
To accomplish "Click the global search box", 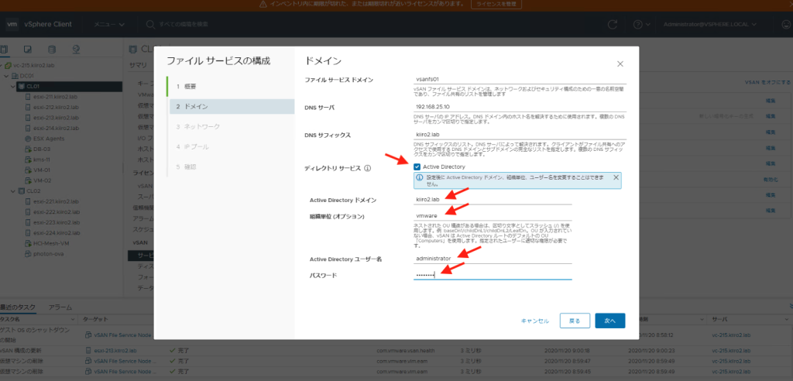I will click(183, 24).
